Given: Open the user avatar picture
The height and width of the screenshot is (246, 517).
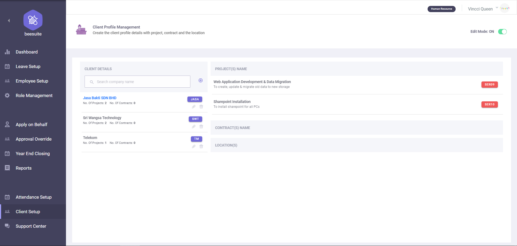Looking at the screenshot, I should click(x=505, y=8).
